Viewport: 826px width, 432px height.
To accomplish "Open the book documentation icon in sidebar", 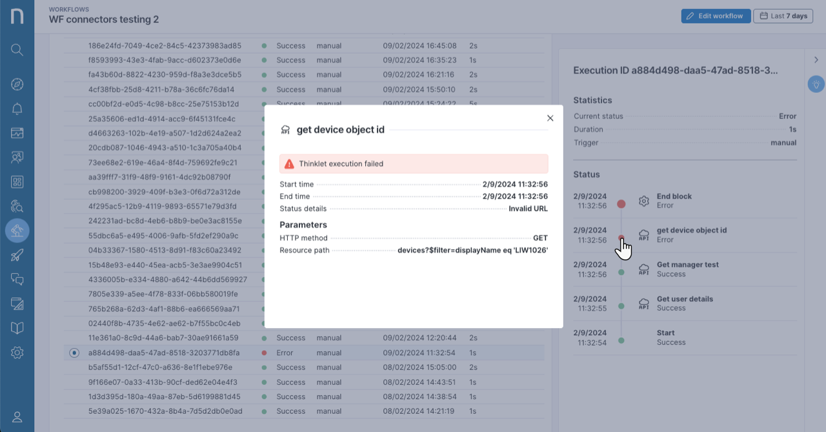I will click(x=17, y=328).
